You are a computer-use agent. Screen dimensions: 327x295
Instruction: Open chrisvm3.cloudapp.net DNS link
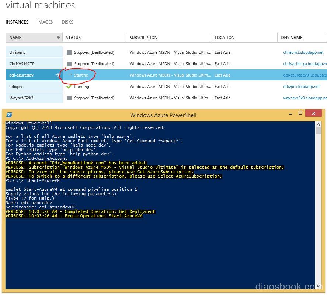click(303, 52)
